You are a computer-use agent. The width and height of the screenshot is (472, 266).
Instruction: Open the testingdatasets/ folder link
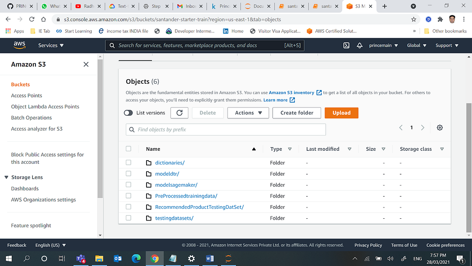tap(174, 218)
